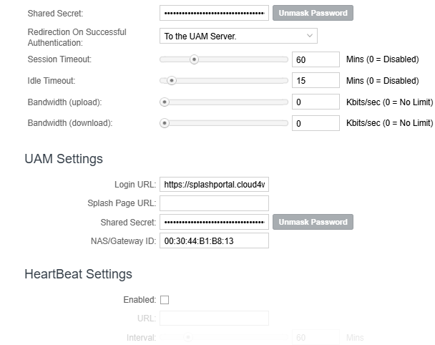The width and height of the screenshot is (435, 345).
Task: Click the Idle Timeout slider handle
Action: pos(172,81)
